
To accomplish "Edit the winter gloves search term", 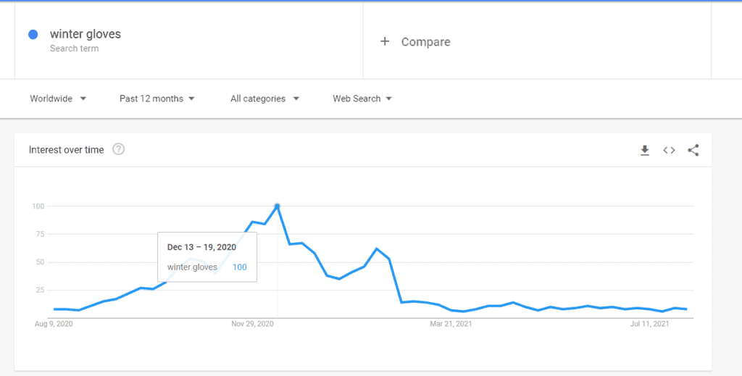I will coord(86,34).
